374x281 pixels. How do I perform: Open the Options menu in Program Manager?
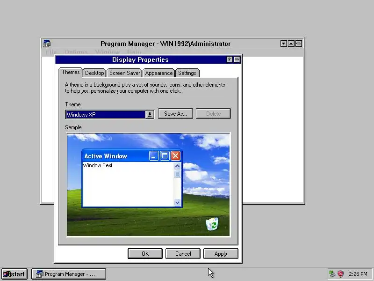(76, 52)
